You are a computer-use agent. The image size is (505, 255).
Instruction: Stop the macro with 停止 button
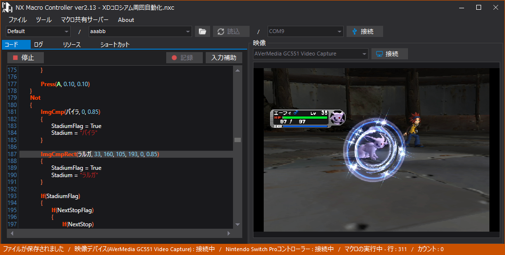click(x=25, y=57)
